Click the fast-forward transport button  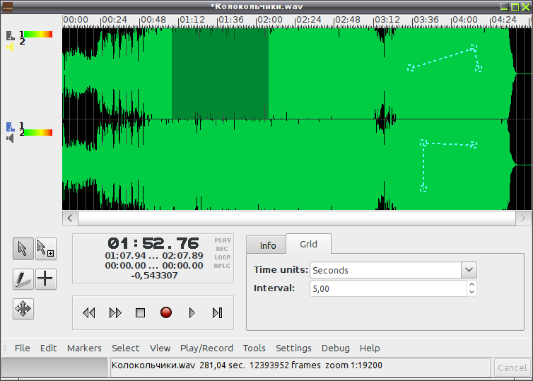[115, 312]
